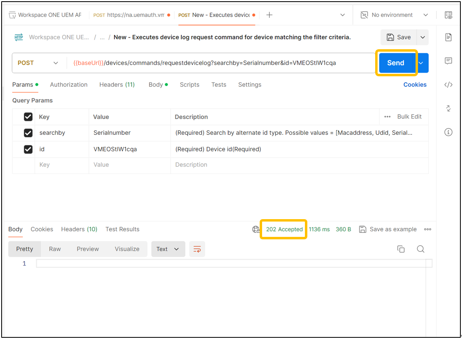The image size is (462, 339).
Task: Click the new tab plus icon
Action: tap(269, 15)
